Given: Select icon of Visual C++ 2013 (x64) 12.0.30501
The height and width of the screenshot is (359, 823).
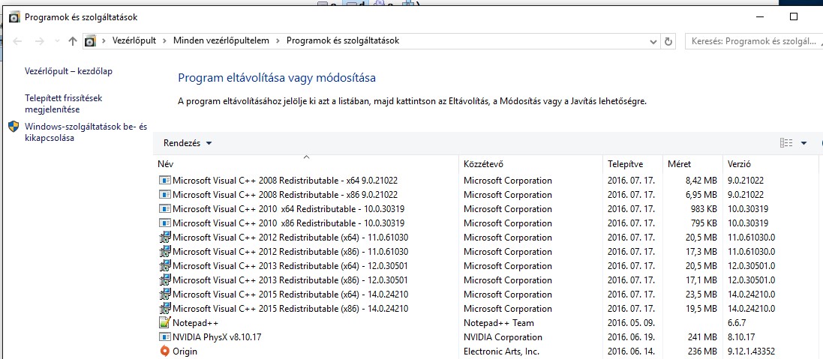Looking at the screenshot, I should point(165,265).
